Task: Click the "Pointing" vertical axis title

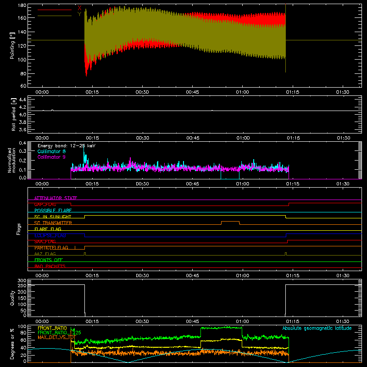Action: (12, 45)
